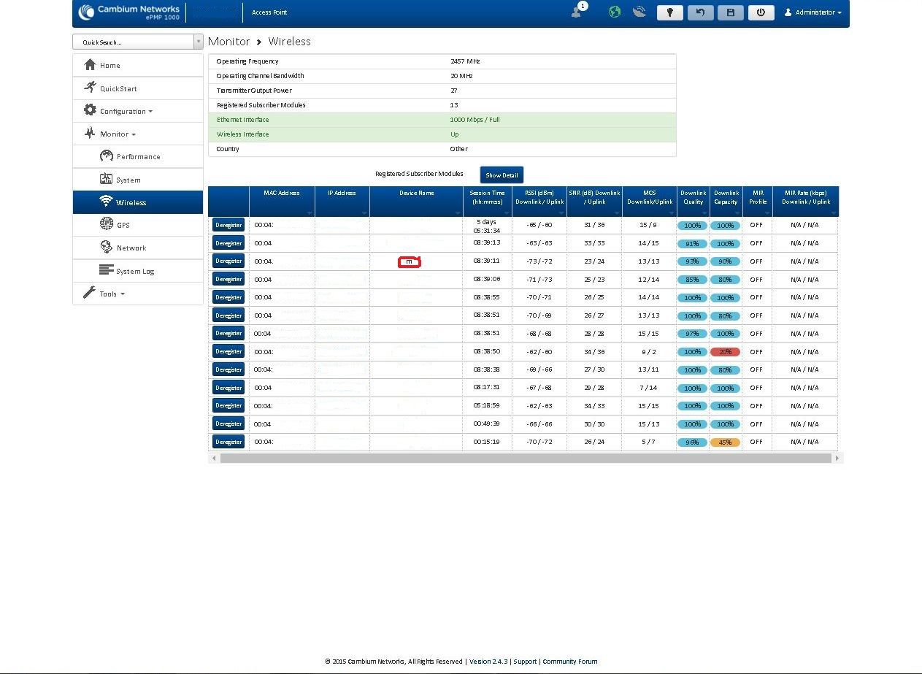Image resolution: width=922 pixels, height=674 pixels.
Task: Open the Administrator user dropdown
Action: pos(812,12)
